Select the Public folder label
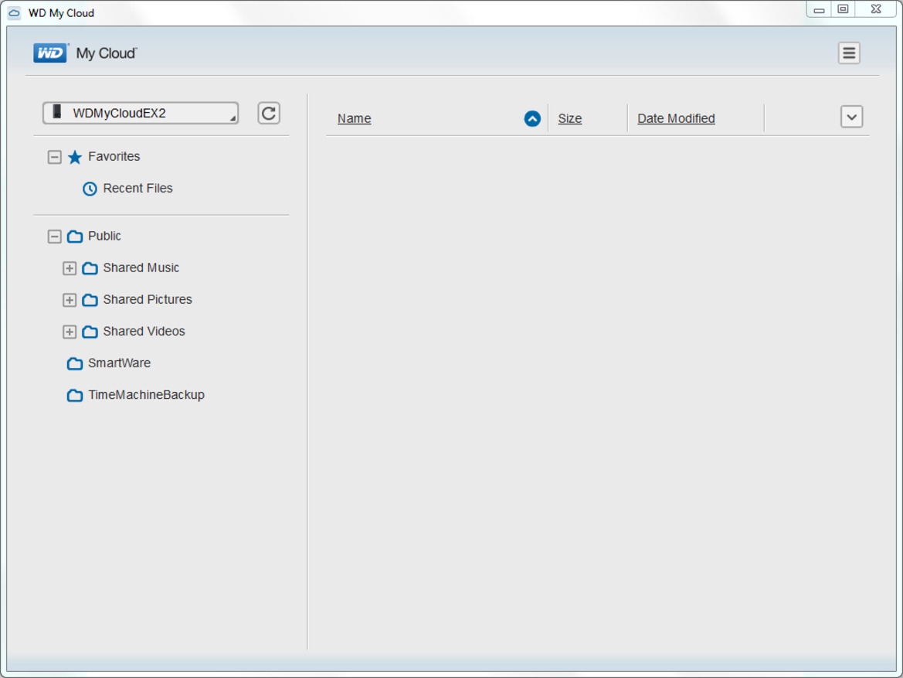The width and height of the screenshot is (903, 678). tap(104, 236)
